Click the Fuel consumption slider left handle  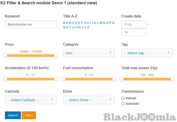coord(63,79)
